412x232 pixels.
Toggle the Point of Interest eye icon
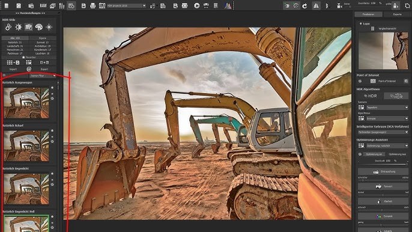pyautogui.click(x=360, y=81)
